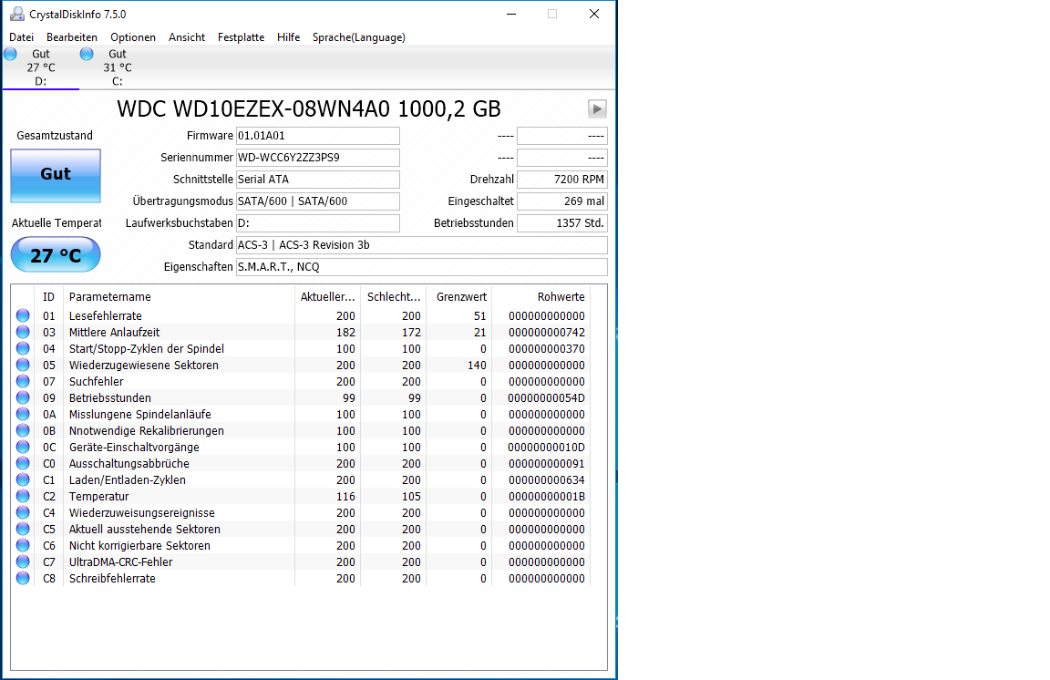Click the Seriennummer field
Image resolution: width=1050 pixels, height=680 pixels.
point(318,158)
